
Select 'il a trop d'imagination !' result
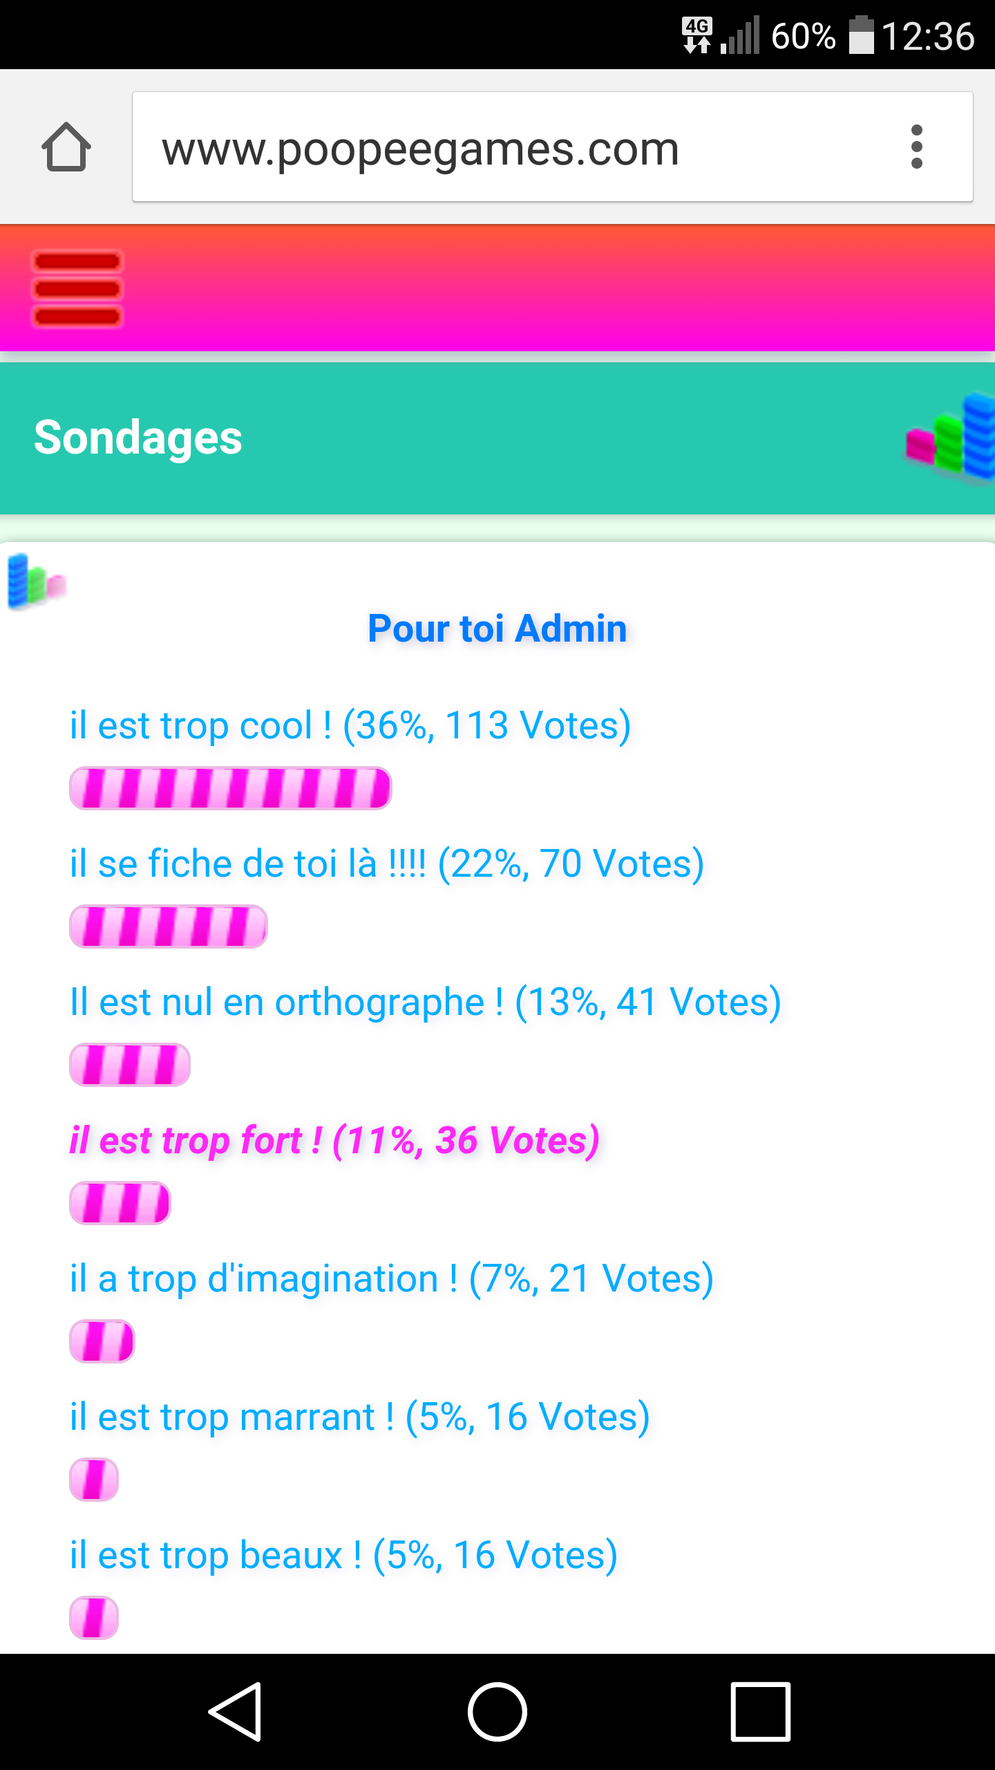(392, 1279)
